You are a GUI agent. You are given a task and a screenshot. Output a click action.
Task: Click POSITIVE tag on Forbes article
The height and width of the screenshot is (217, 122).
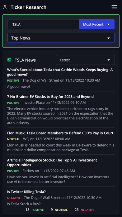(x=13, y=171)
